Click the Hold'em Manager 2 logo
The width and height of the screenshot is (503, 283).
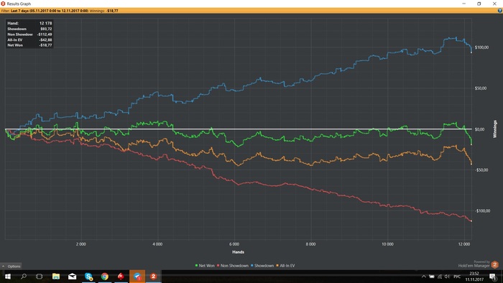point(494,265)
